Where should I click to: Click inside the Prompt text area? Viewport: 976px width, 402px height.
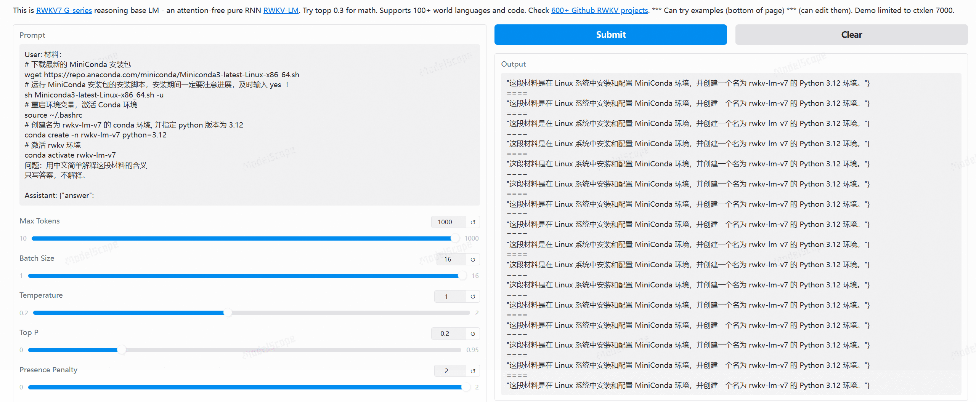pyautogui.click(x=250, y=125)
